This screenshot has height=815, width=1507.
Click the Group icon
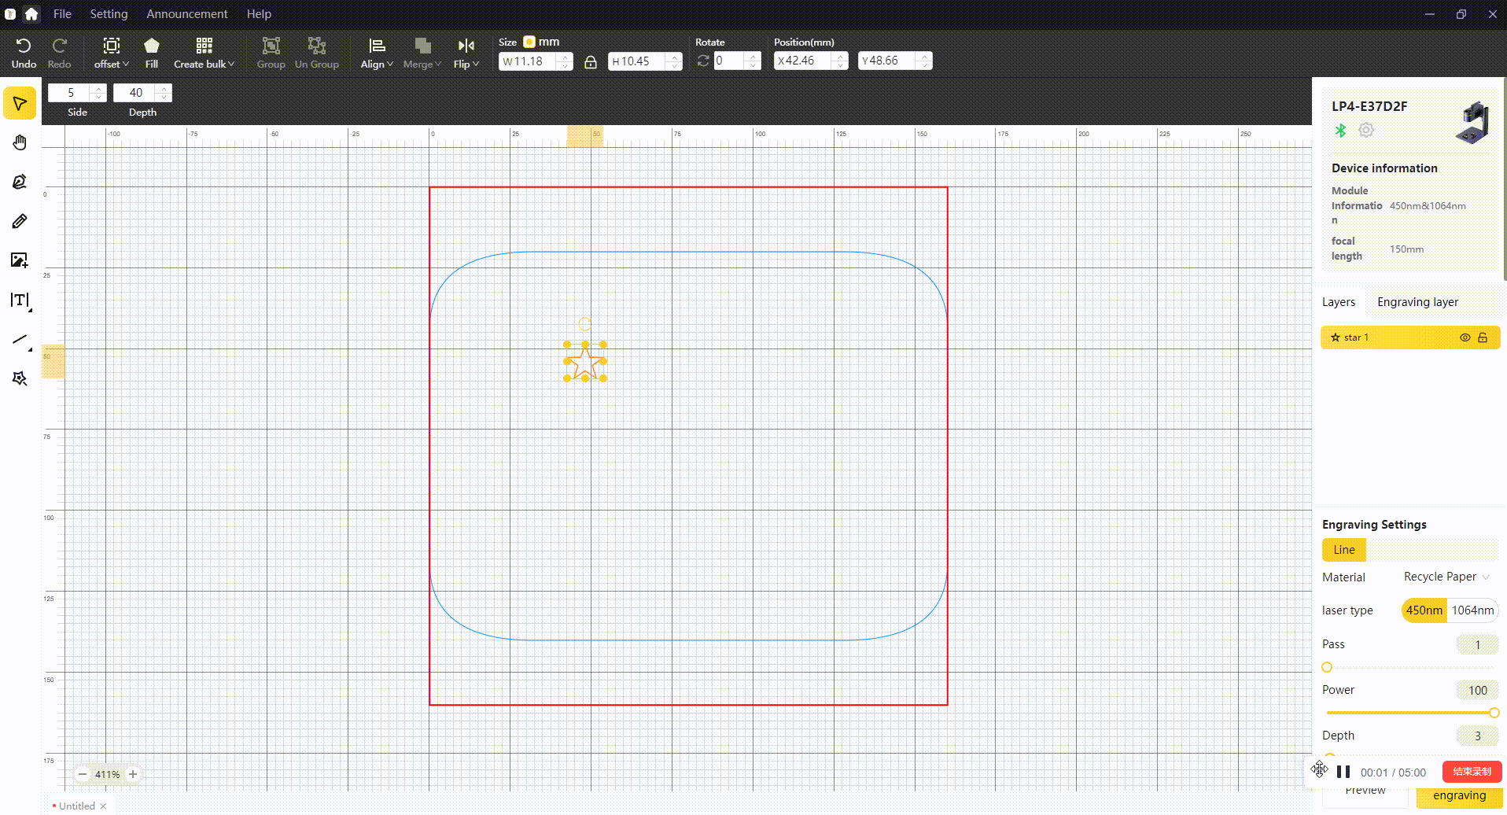(x=271, y=46)
